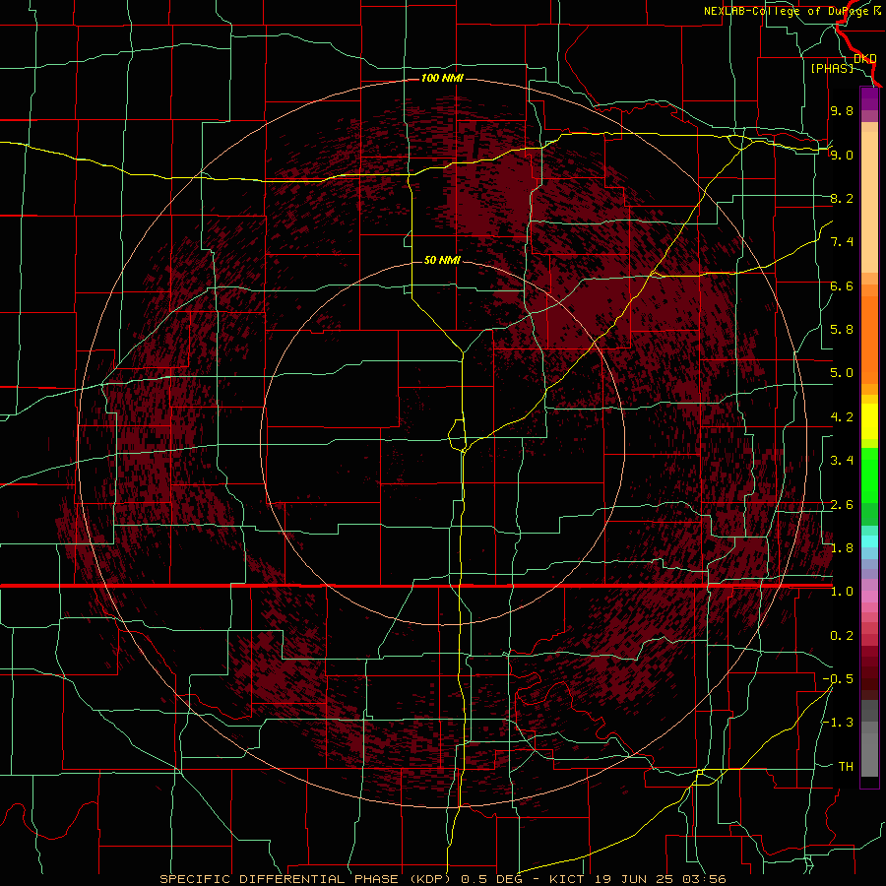Image resolution: width=886 pixels, height=886 pixels.
Task: Click the DKD product label
Action: [x=865, y=59]
